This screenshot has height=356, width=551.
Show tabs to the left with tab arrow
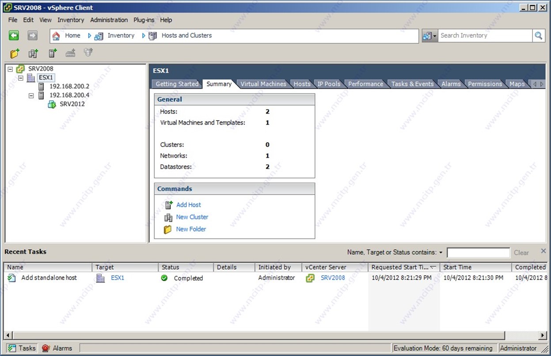tap(535, 84)
